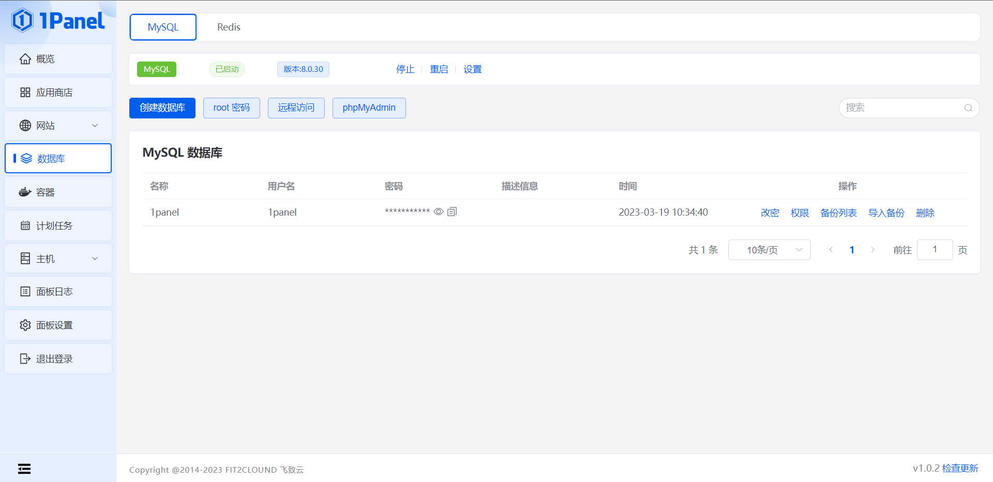Open the 10条/页 page size dropdown
The image size is (993, 482).
770,250
